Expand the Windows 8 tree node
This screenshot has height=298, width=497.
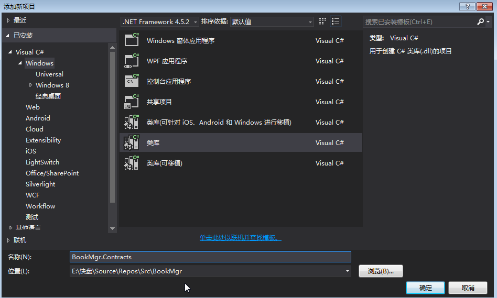click(x=31, y=85)
